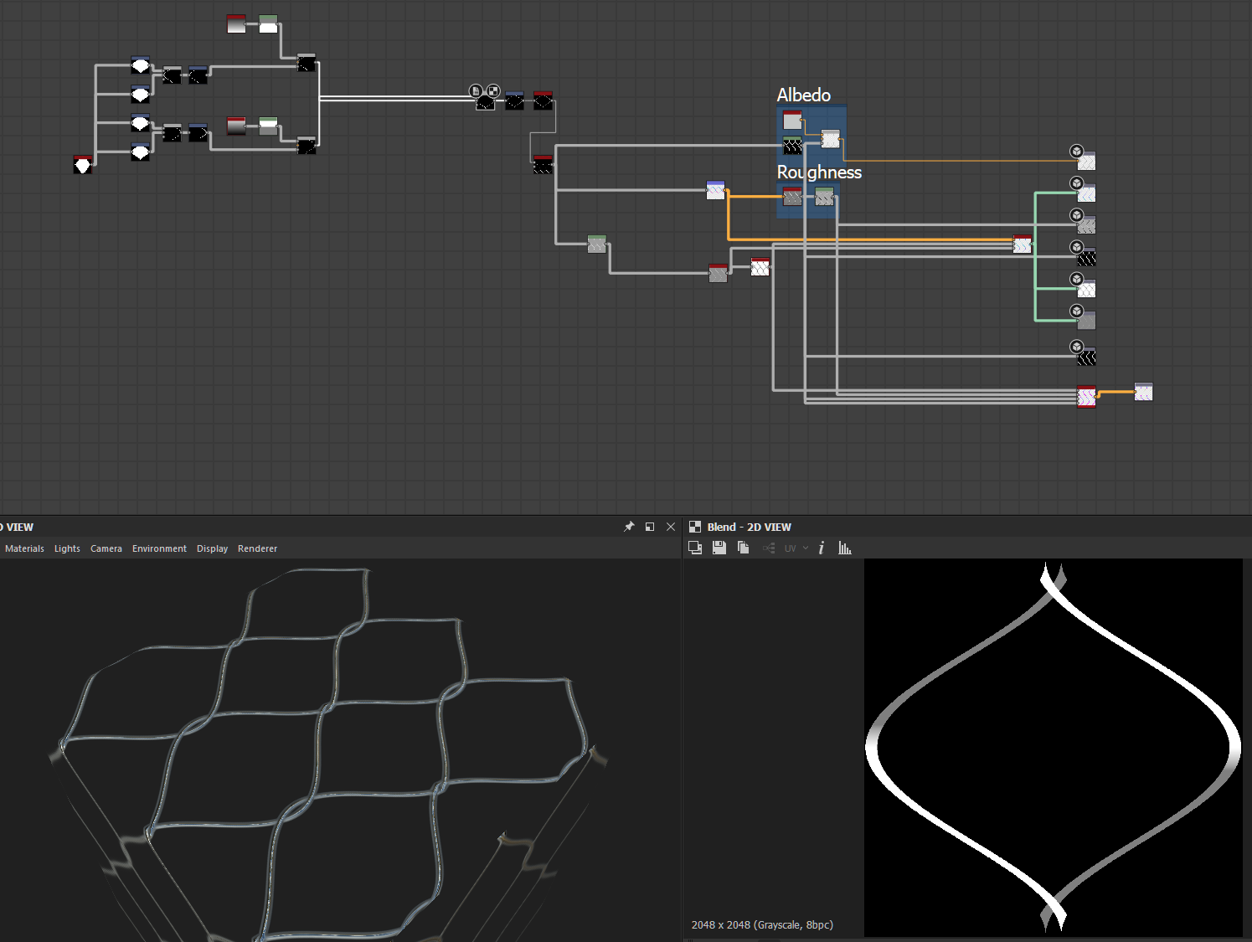Select the green-header black node in Albedo frame

tap(792, 146)
